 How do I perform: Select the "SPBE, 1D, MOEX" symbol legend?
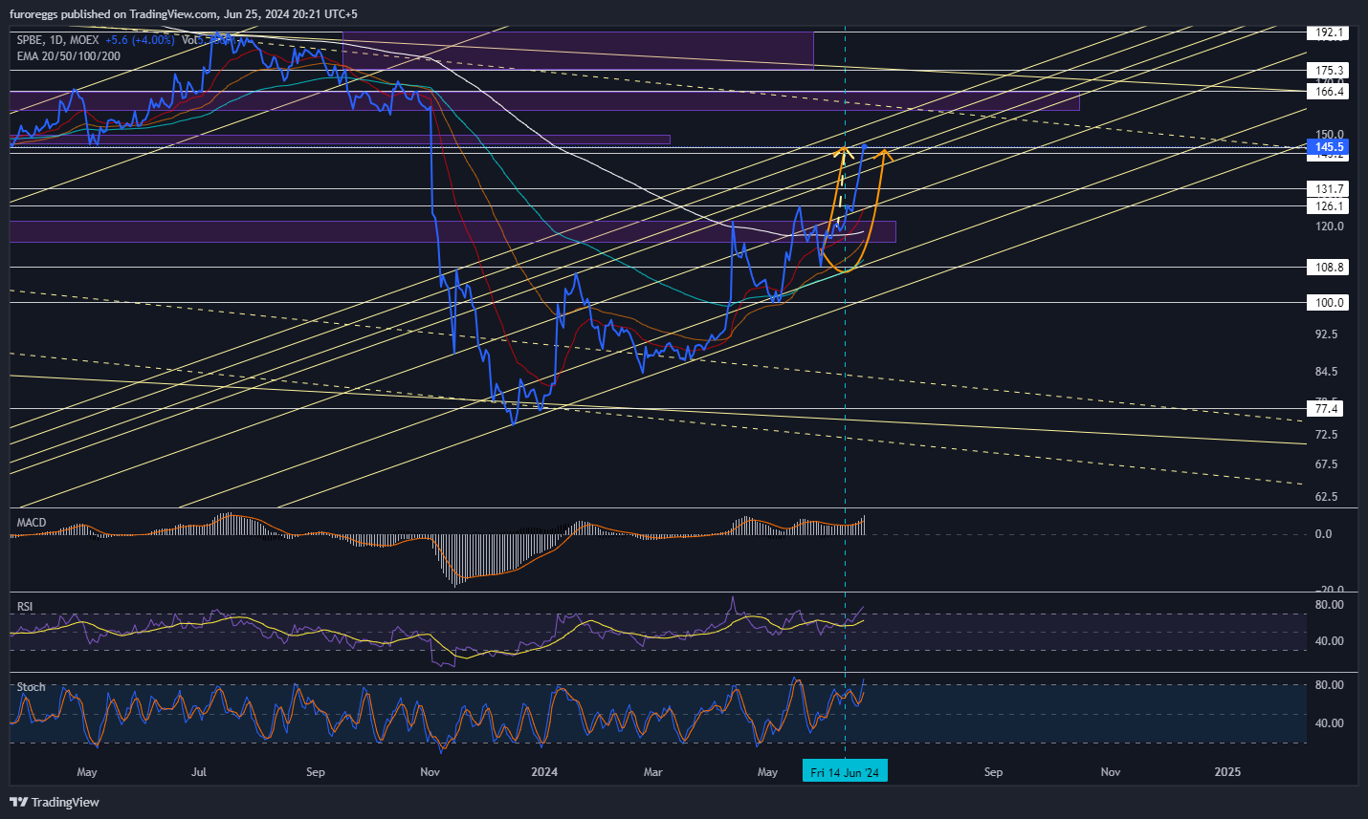click(x=57, y=40)
